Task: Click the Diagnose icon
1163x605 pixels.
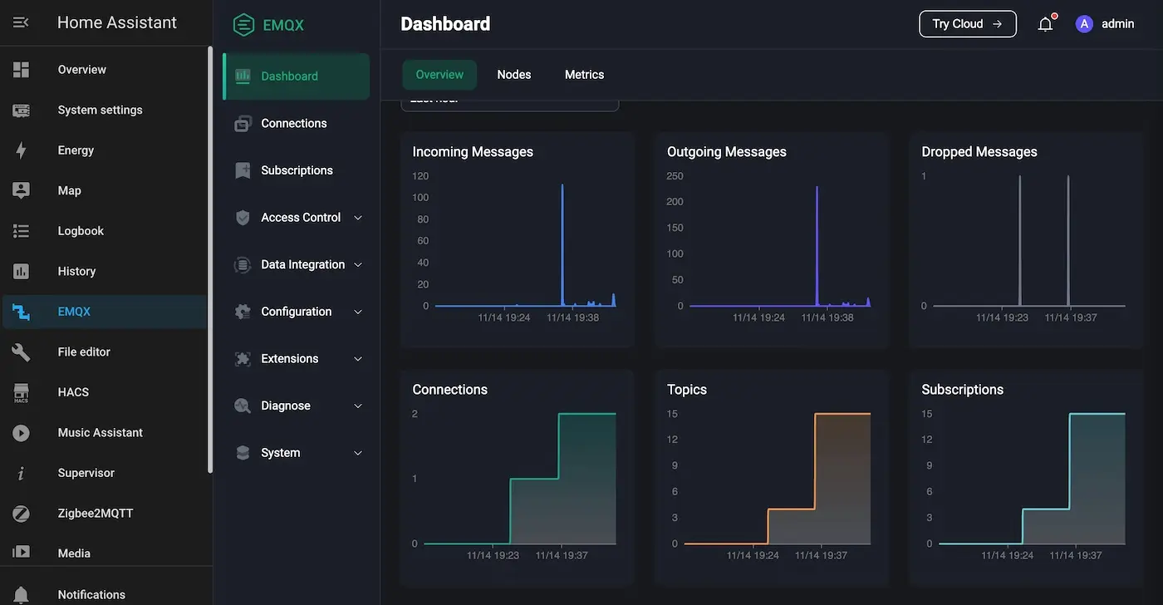Action: pyautogui.click(x=243, y=406)
